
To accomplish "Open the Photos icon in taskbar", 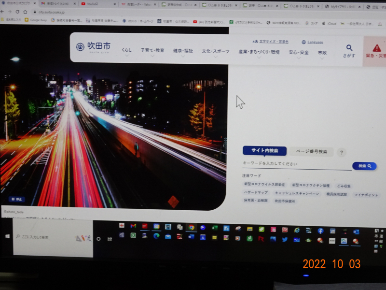I will 273,239.
